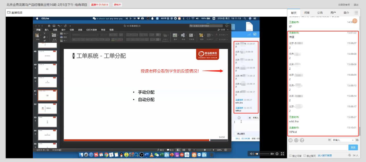Image resolution: width=366 pixels, height=162 pixels.
Task: Expand 版式 layout dropdown in PowerPoint ribbon
Action: 65,33
